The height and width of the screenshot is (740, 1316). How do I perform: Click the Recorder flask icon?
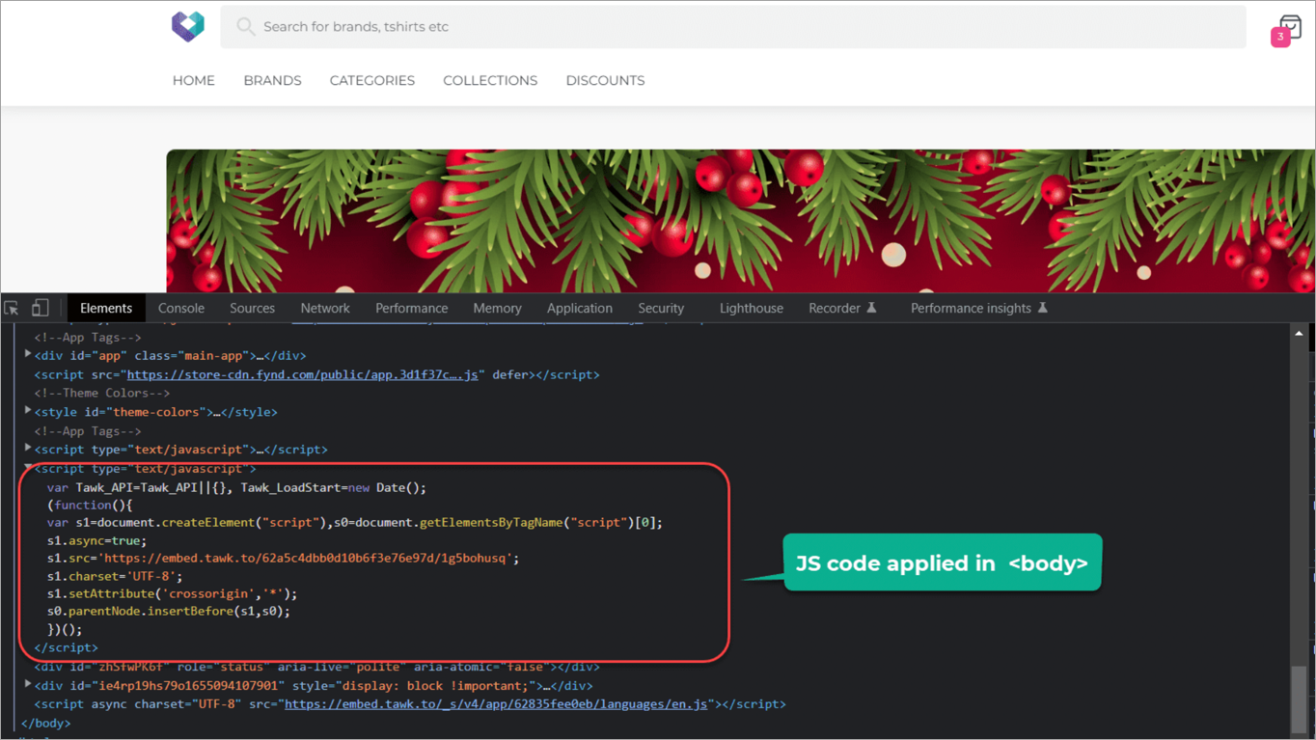(871, 308)
